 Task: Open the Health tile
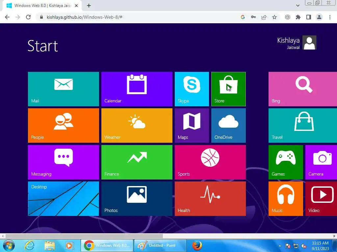(210, 199)
